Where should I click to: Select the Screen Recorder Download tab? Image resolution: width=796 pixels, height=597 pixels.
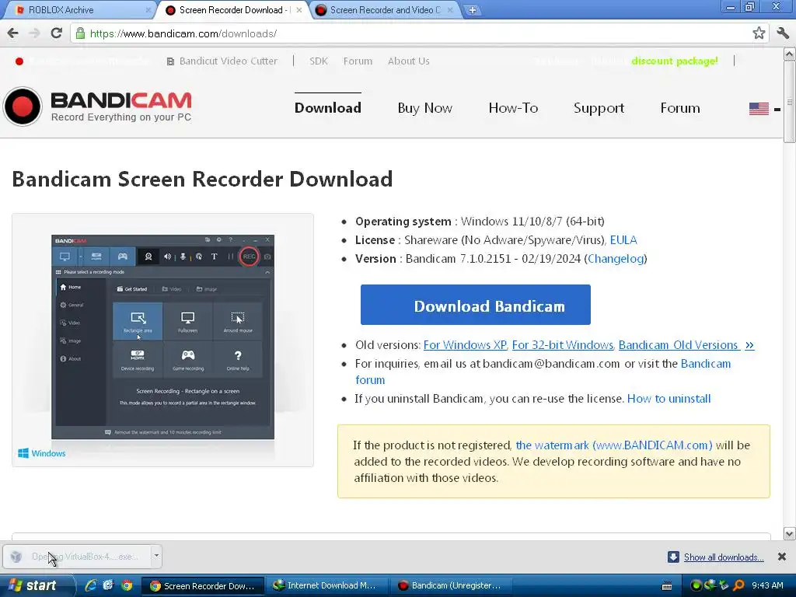pyautogui.click(x=232, y=10)
